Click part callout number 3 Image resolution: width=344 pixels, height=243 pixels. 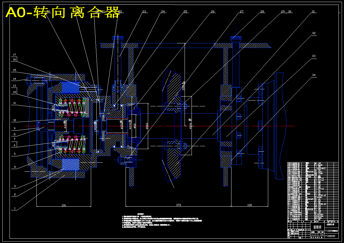click(x=15, y=186)
